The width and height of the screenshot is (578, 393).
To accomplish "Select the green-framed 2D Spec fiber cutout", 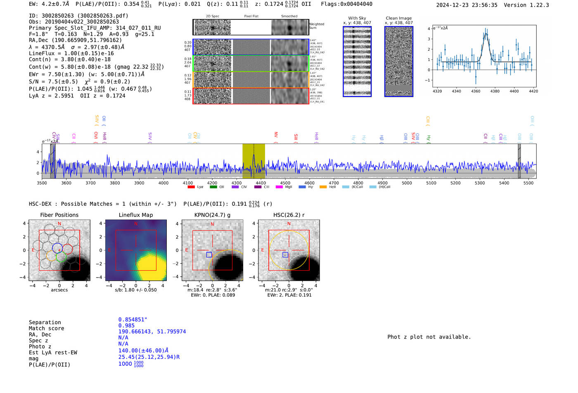I will click(213, 64).
